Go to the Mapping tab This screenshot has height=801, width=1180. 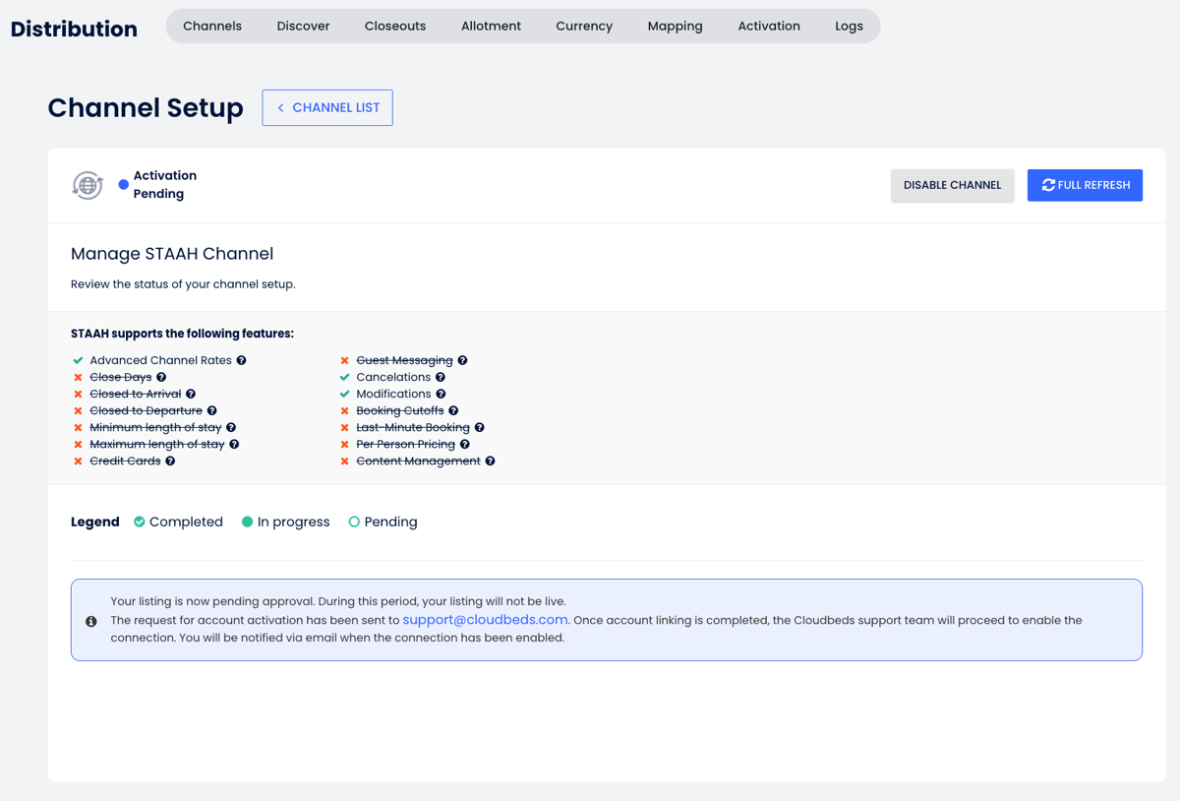(x=675, y=27)
